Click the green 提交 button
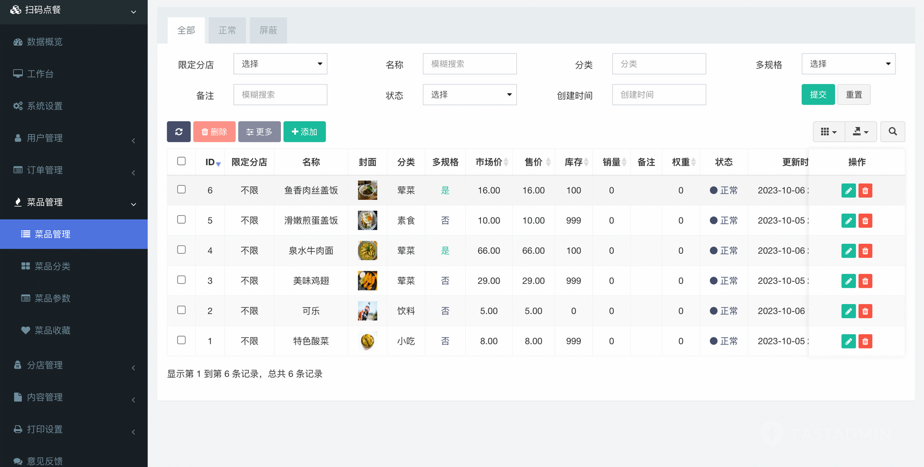The image size is (924, 467). pyautogui.click(x=818, y=94)
